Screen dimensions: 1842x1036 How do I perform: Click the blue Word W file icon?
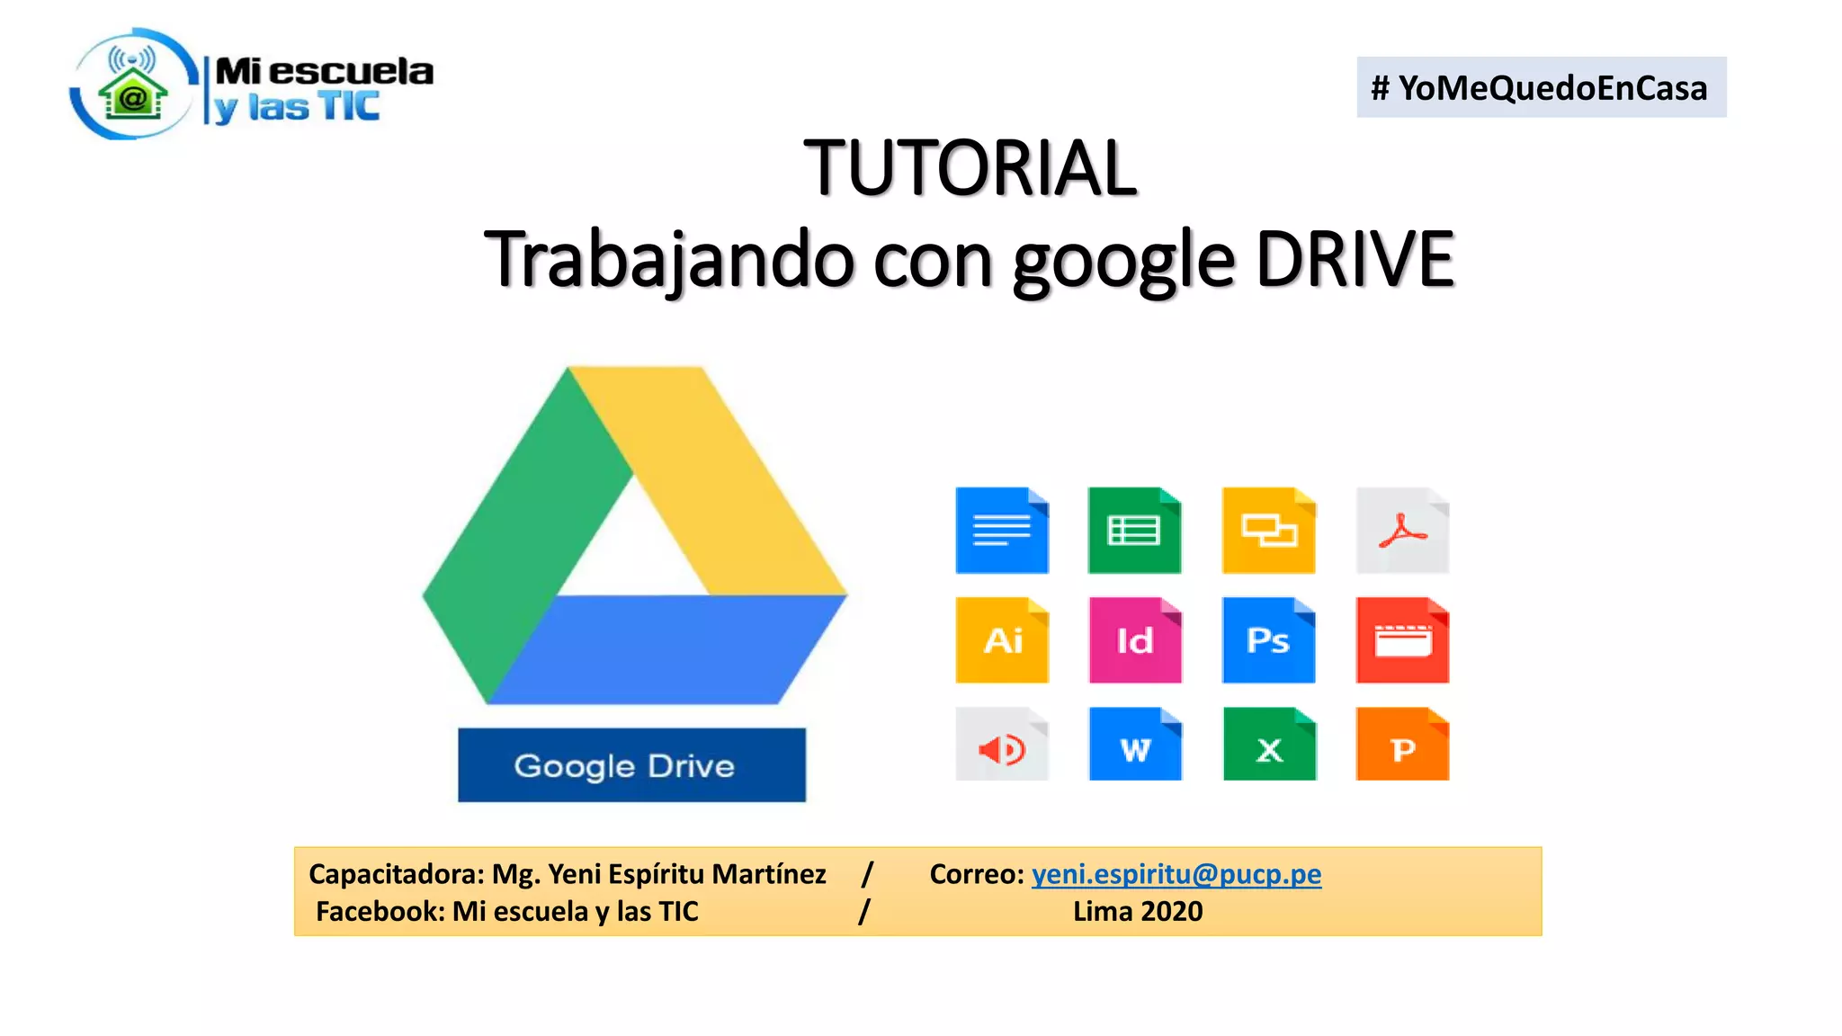click(x=1135, y=745)
